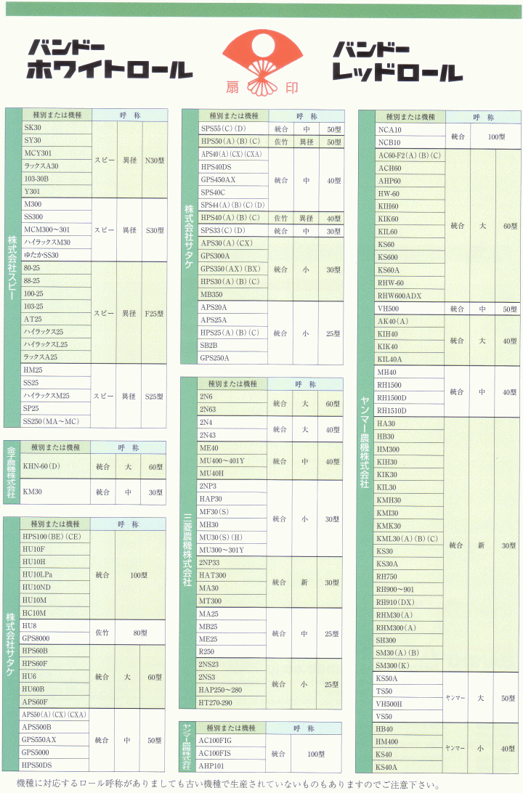
Task: Click the ラックスA30 entry
Action: pyautogui.click(x=57, y=166)
